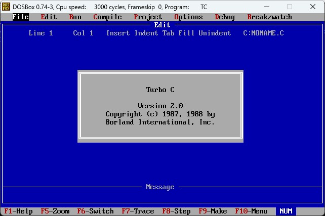This screenshot has height=216, width=325.
Task: Click the Edit window title
Action: point(162,25)
